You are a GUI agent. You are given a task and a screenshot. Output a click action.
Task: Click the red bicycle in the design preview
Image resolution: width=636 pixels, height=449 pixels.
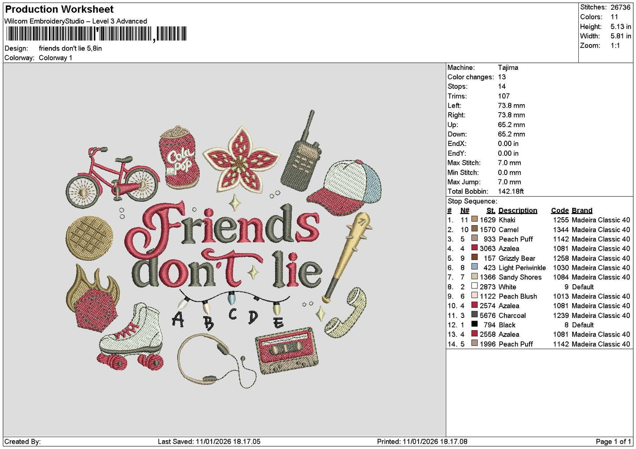(113, 178)
